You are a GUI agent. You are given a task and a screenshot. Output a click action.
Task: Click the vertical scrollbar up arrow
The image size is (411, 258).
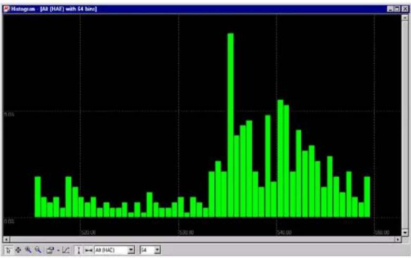coord(405,18)
